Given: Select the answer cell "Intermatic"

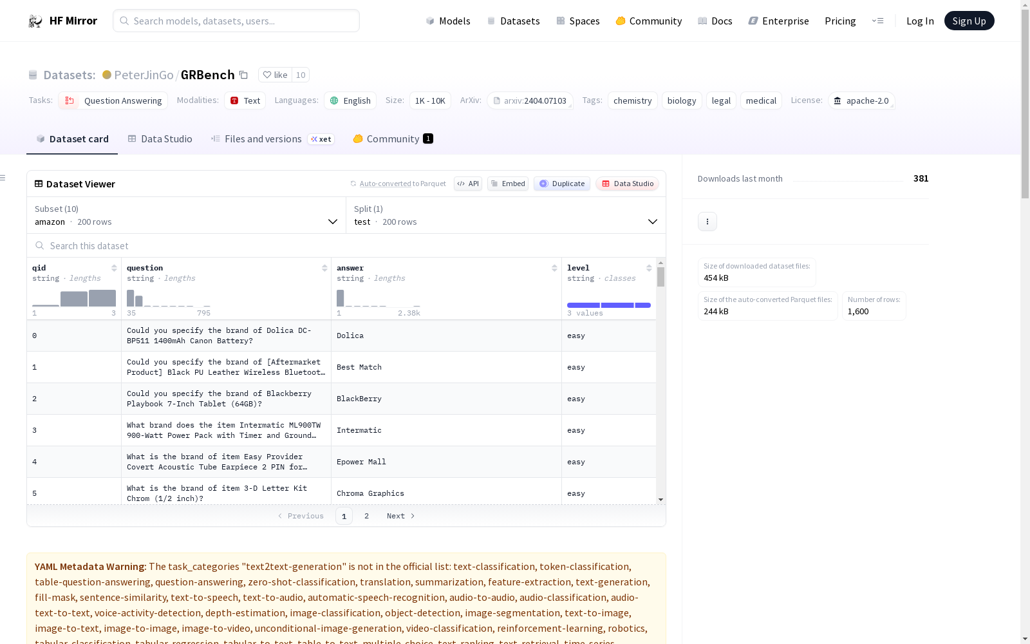Looking at the screenshot, I should point(446,430).
